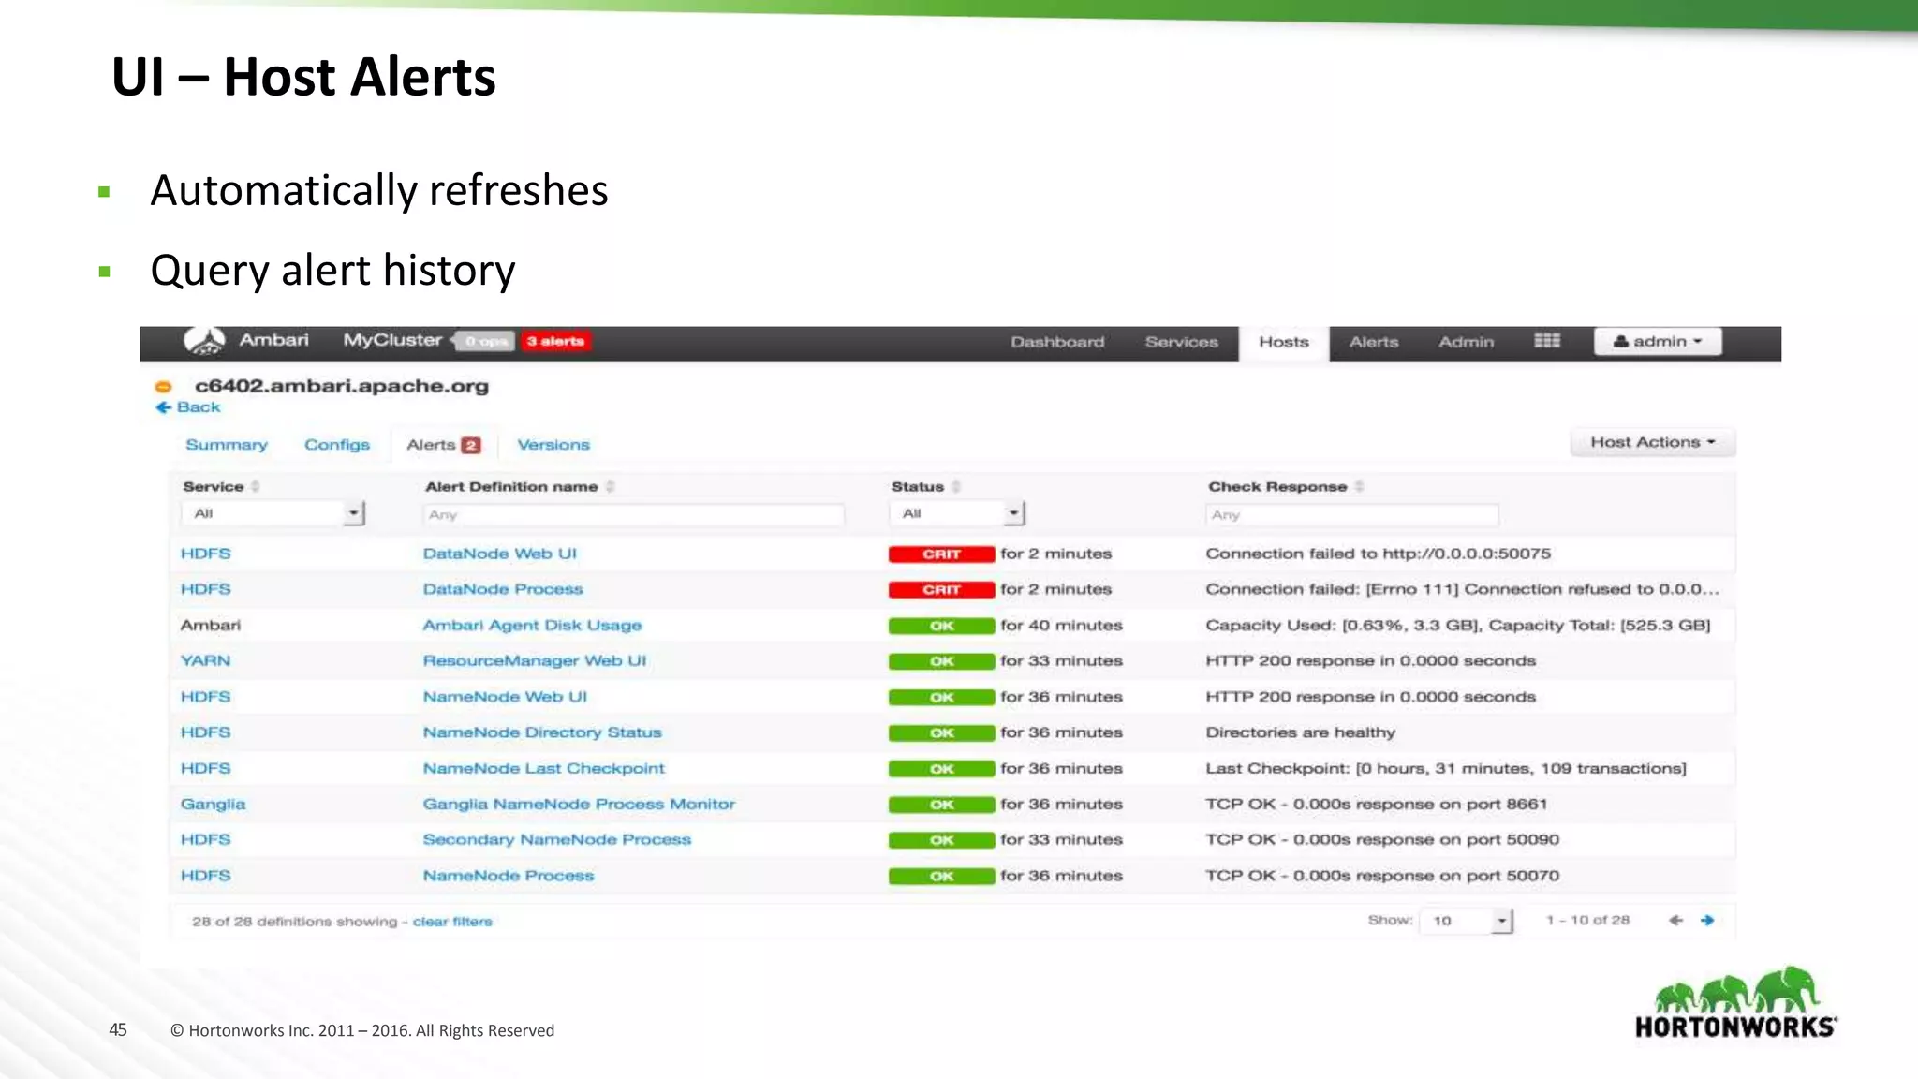Viewport: 1918px width, 1079px height.
Task: Click the 0 ops badge
Action: coord(485,342)
